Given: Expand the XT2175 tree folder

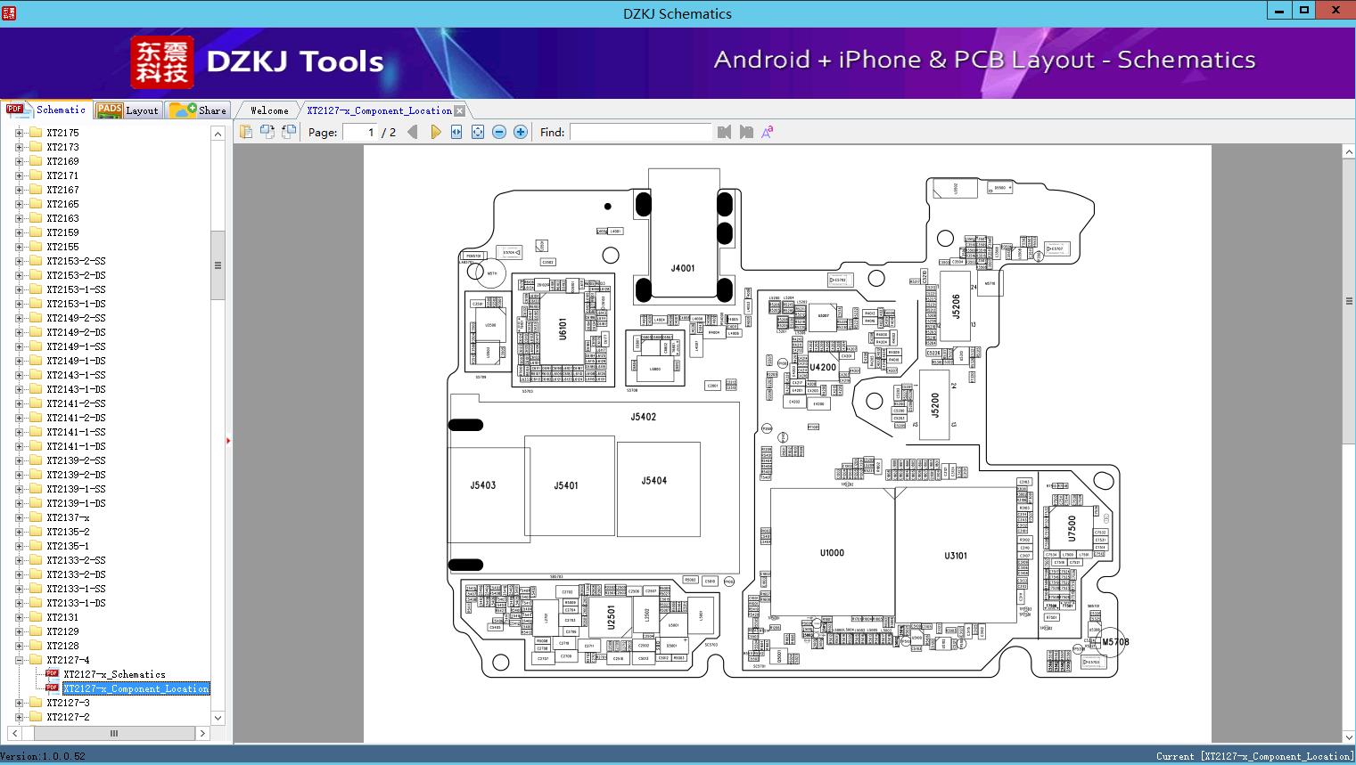Looking at the screenshot, I should pos(20,133).
